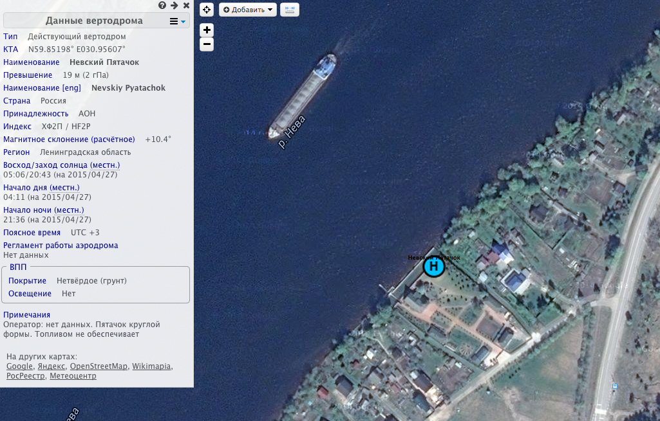Viewport: 660px width, 421px height.
Task: Click the help question mark icon
Action: 162,6
